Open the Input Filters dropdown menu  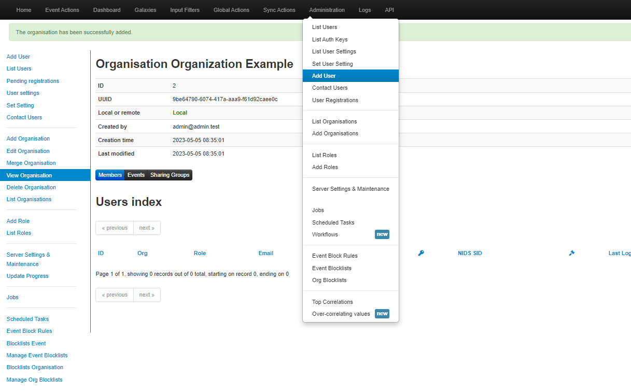[185, 9]
